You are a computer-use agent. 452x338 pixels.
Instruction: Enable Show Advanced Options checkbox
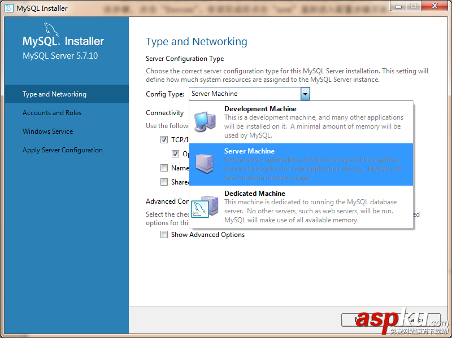click(164, 235)
